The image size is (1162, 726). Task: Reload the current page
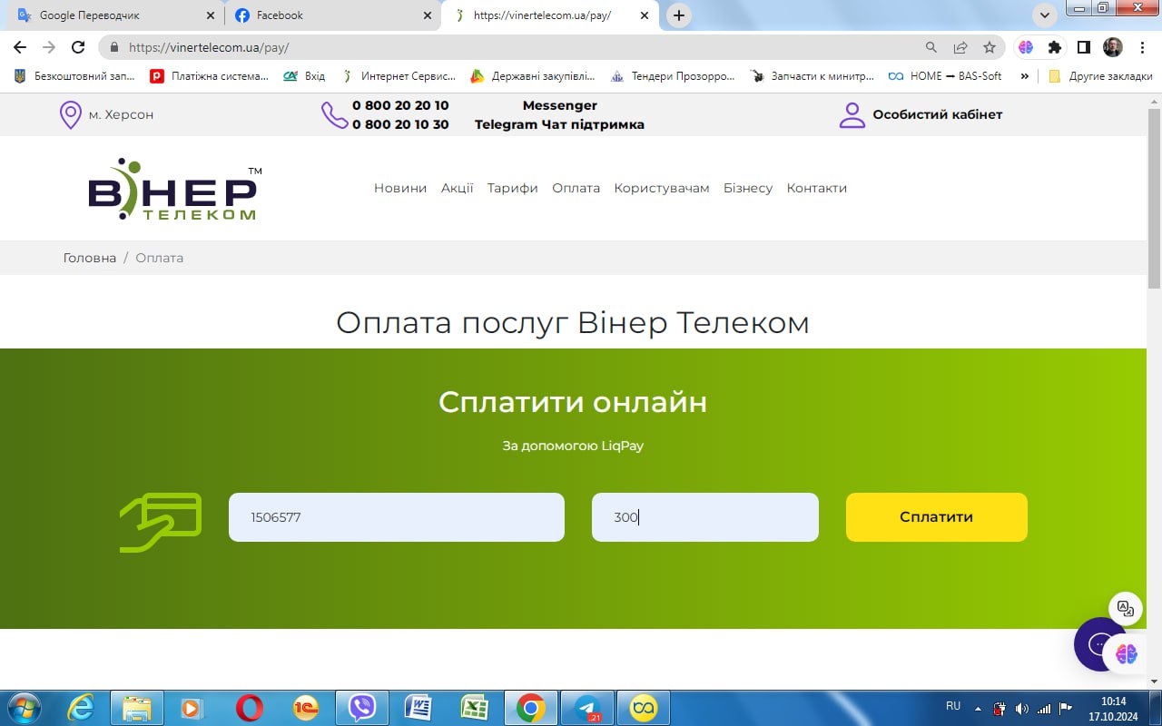coord(78,47)
